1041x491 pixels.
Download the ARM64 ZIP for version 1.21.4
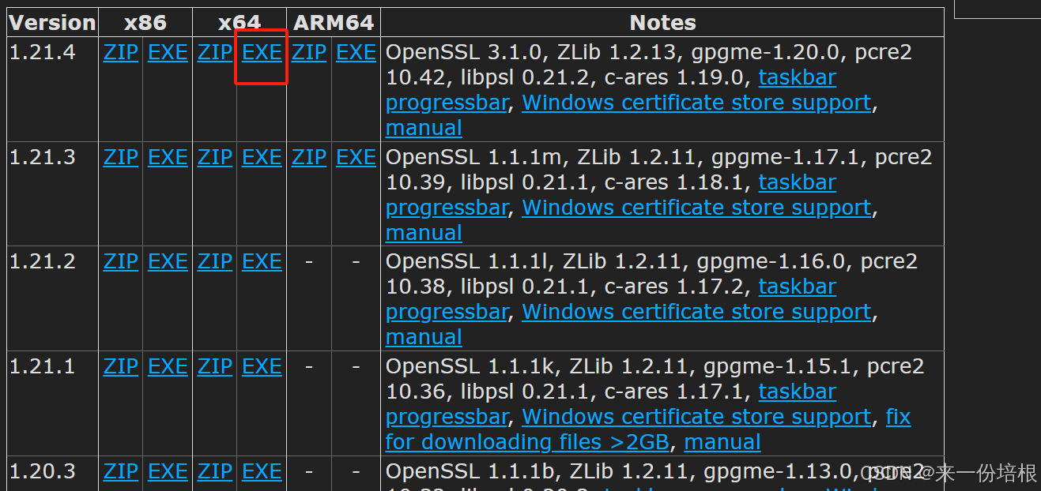point(309,53)
